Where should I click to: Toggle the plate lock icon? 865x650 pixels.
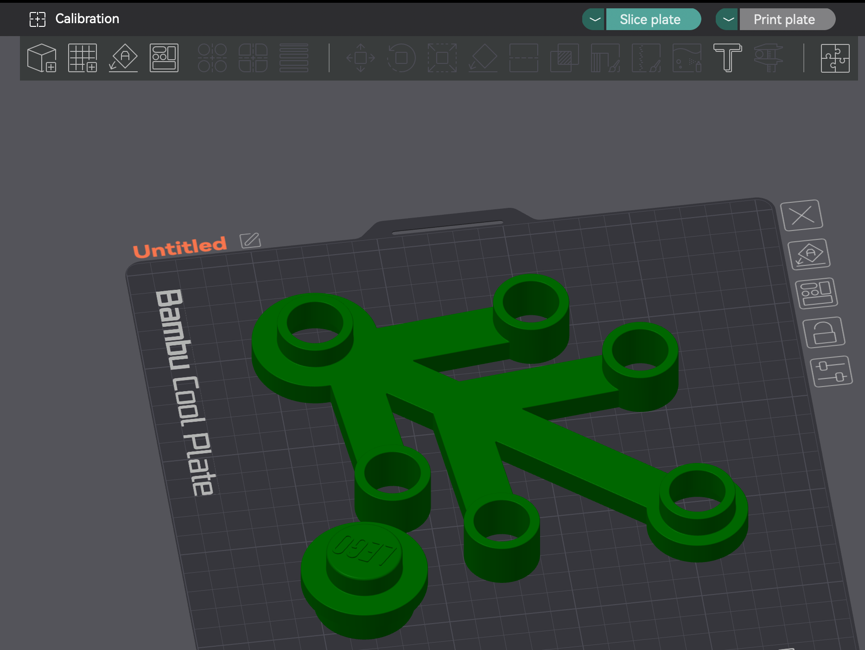[x=824, y=332]
